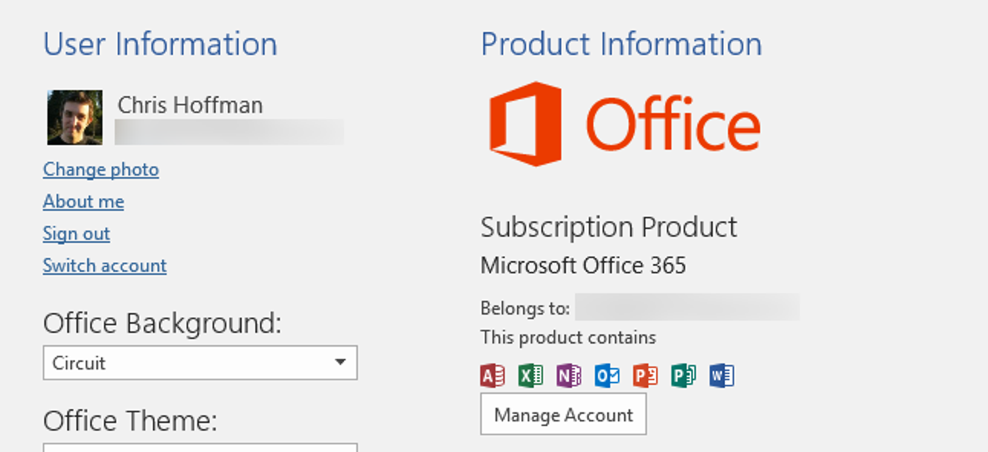Open the About me link
The width and height of the screenshot is (988, 452).
83,202
